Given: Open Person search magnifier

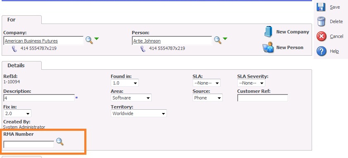Looking at the screenshot, I should click(x=217, y=40).
